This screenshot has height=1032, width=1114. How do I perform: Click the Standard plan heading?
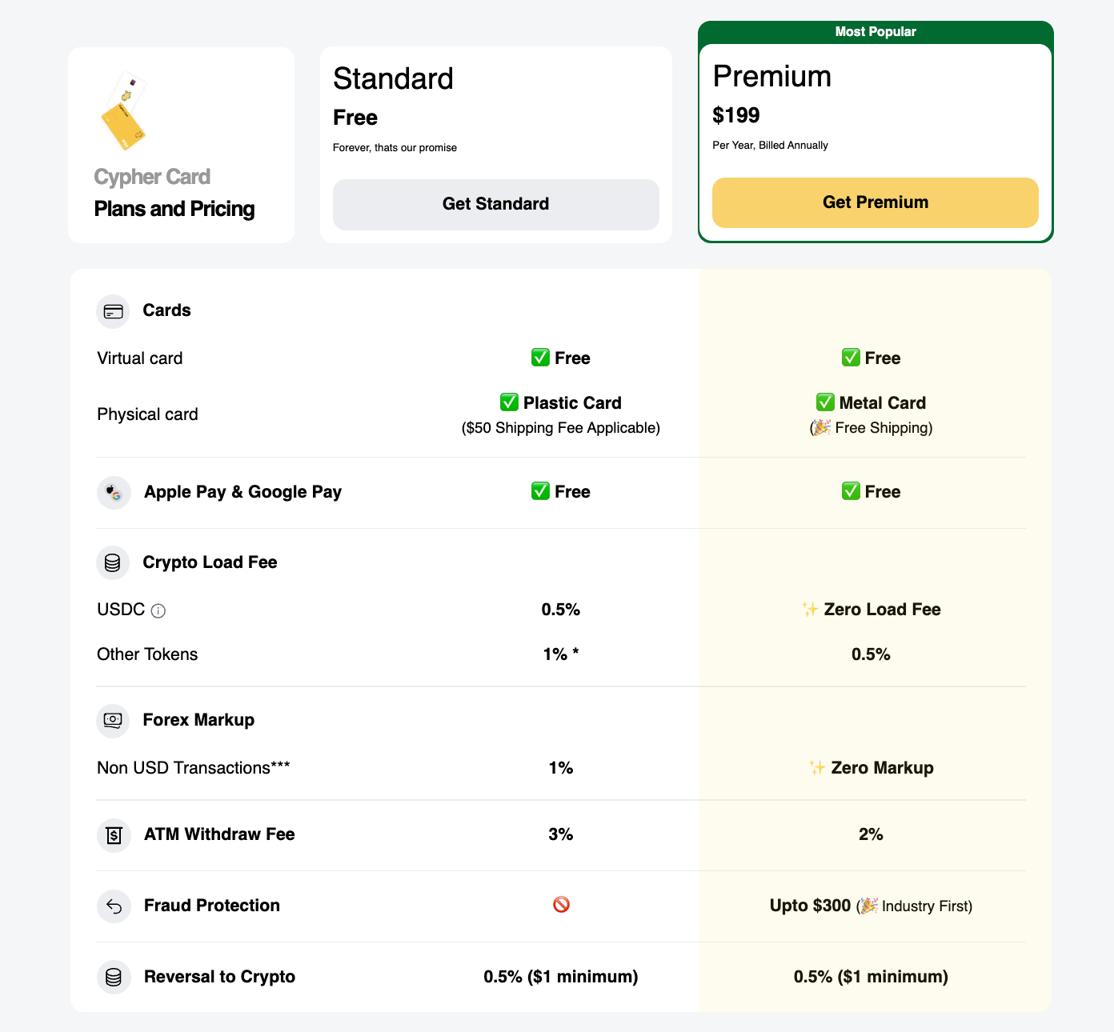click(393, 78)
